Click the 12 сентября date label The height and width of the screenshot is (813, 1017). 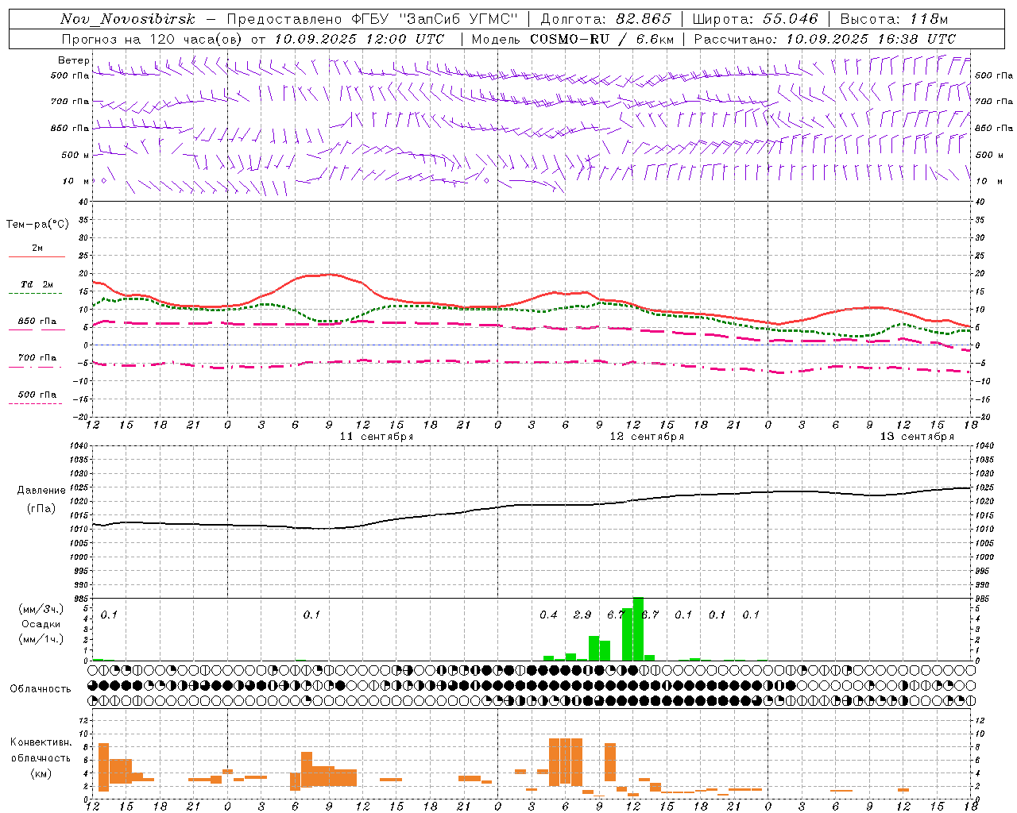647,437
